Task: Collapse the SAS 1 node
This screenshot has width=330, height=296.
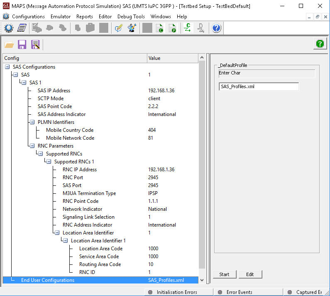Action: point(24,82)
